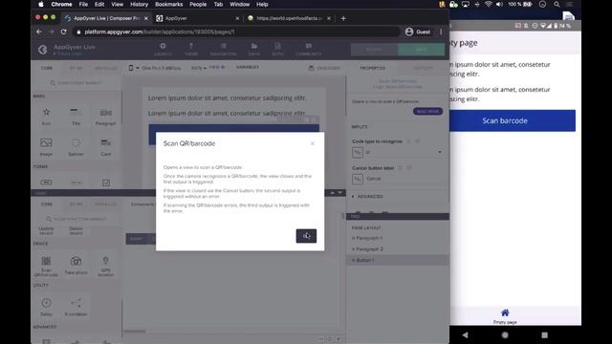Open the Auth icon in AppGyver top bar

277,50
